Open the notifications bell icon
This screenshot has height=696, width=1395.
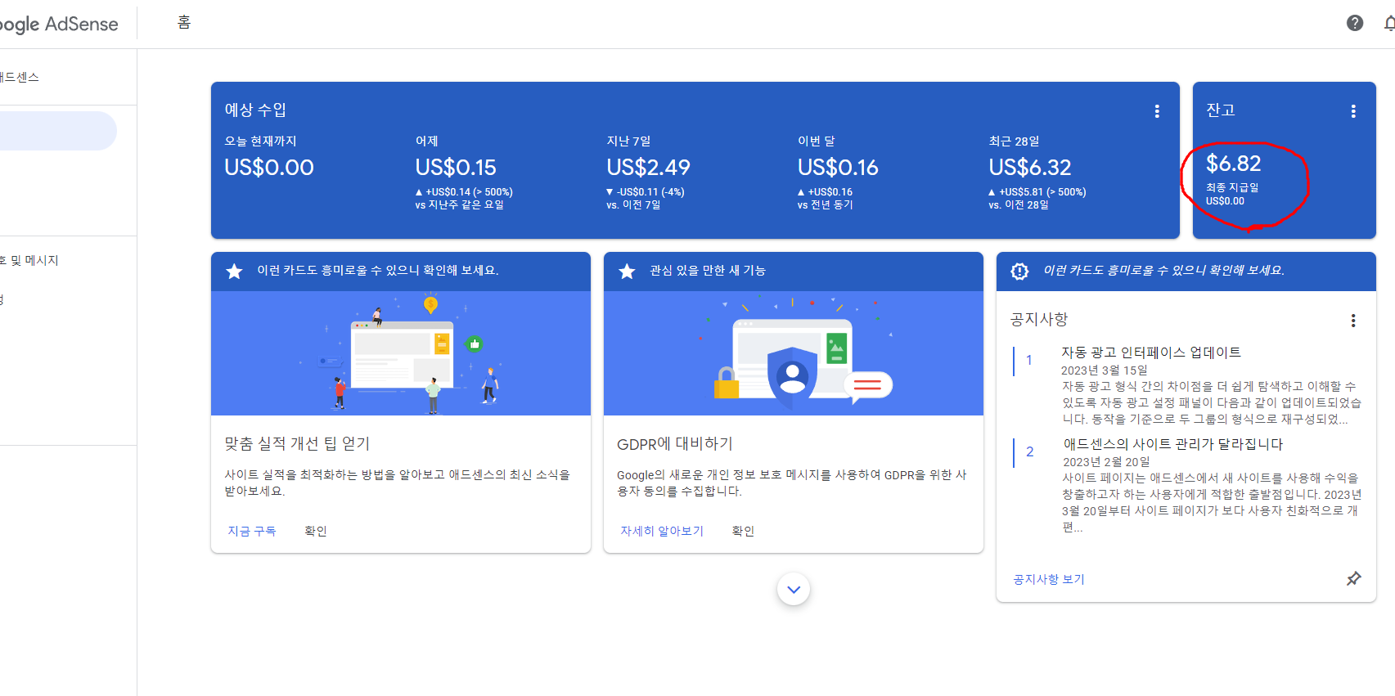pyautogui.click(x=1389, y=23)
